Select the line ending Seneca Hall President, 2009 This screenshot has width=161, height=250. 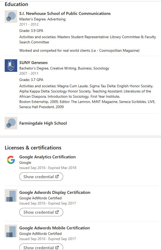(x=41, y=107)
